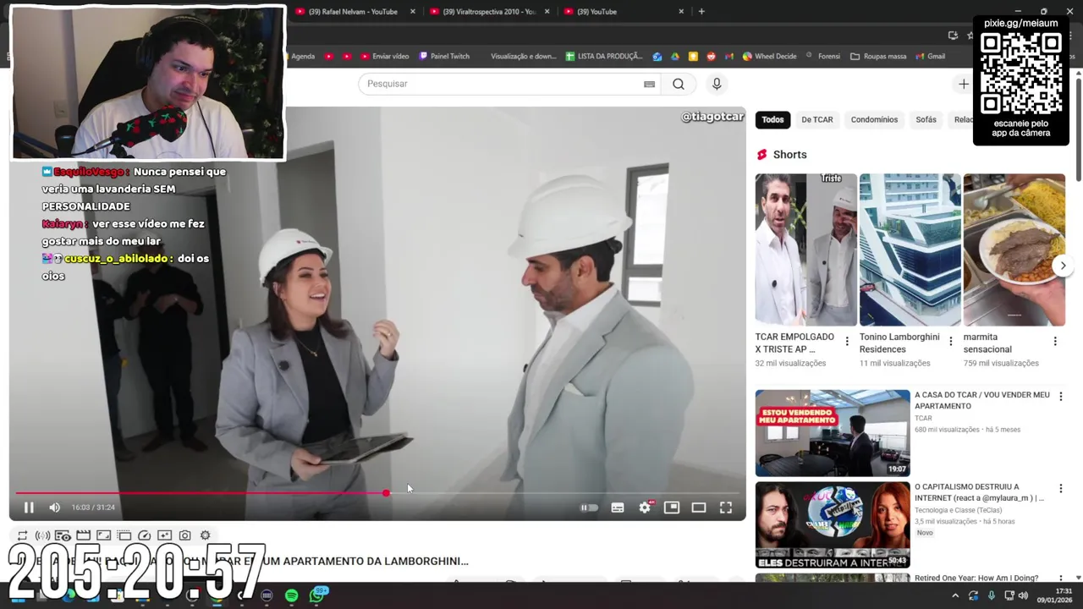This screenshot has width=1083, height=609.
Task: Open the on-screen keyboard icon in search
Action: pyautogui.click(x=649, y=84)
